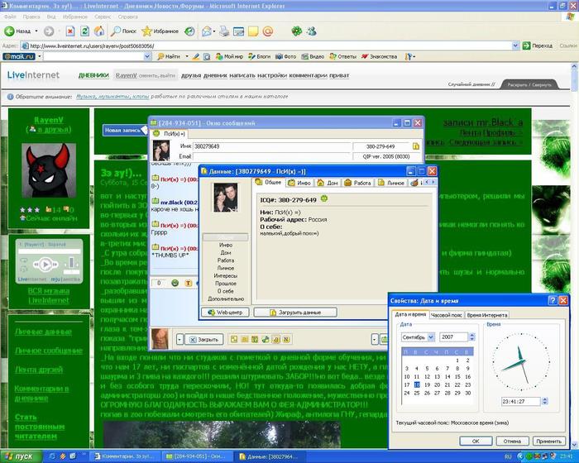579x463 pixels.
Task: Click the Back button in Internet Explorer
Action: [x=17, y=31]
